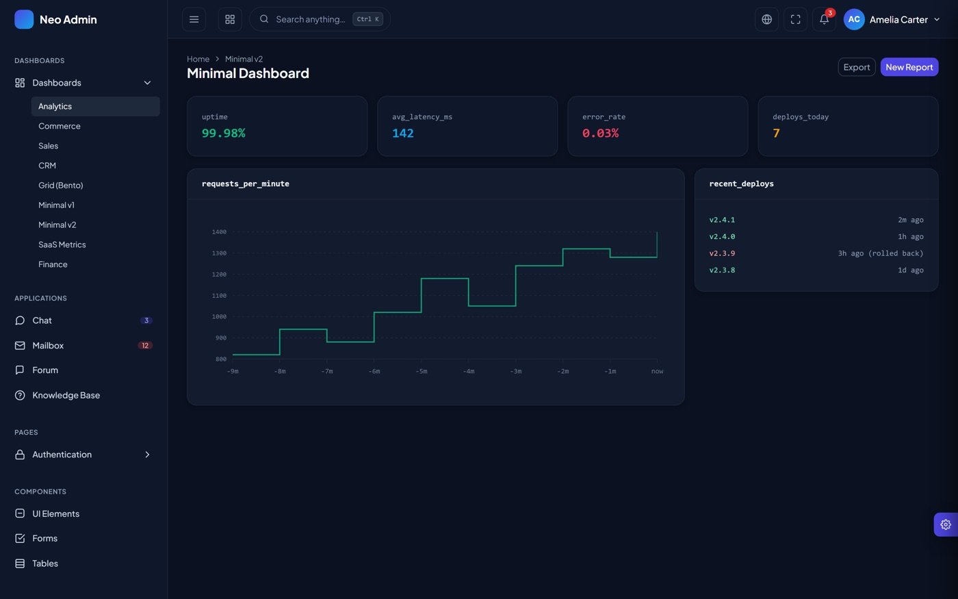This screenshot has height=599, width=958.
Task: Click the Forum message icon
Action: [x=20, y=370]
